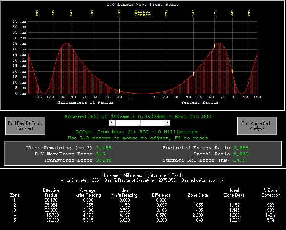This screenshot has height=230, width=286.
Task: Click the difference value -0,097
Action: tap(161, 205)
